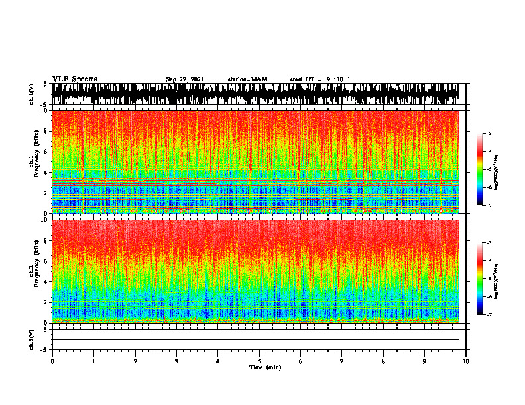Image resolution: width=525 pixels, height=405 pixels.
Task: Click the "station=MAM" header label
Action: (x=248, y=79)
